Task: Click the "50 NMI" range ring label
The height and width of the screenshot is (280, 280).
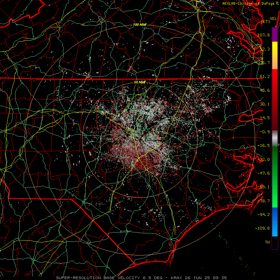Action: coord(140,82)
